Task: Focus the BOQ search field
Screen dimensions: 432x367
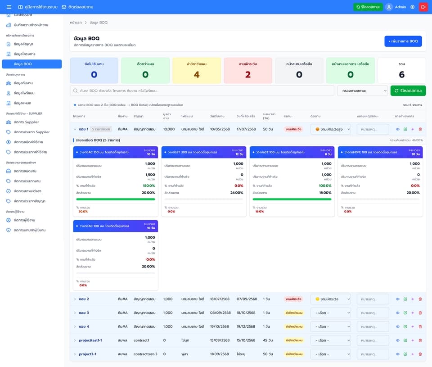Action: (202, 91)
